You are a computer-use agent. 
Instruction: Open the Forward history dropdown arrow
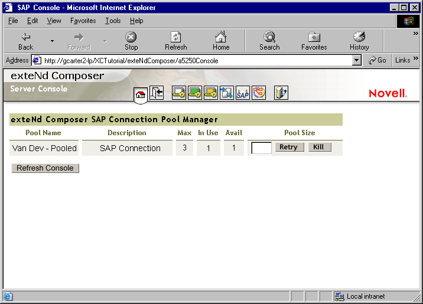[105, 41]
